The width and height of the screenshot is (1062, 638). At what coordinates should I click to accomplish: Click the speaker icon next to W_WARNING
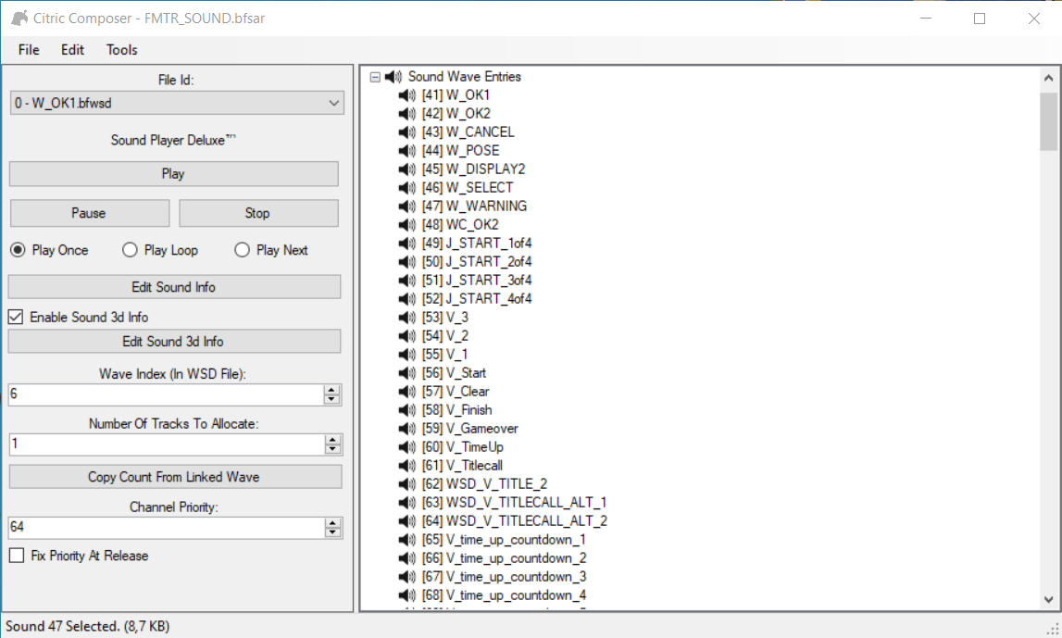[x=406, y=206]
